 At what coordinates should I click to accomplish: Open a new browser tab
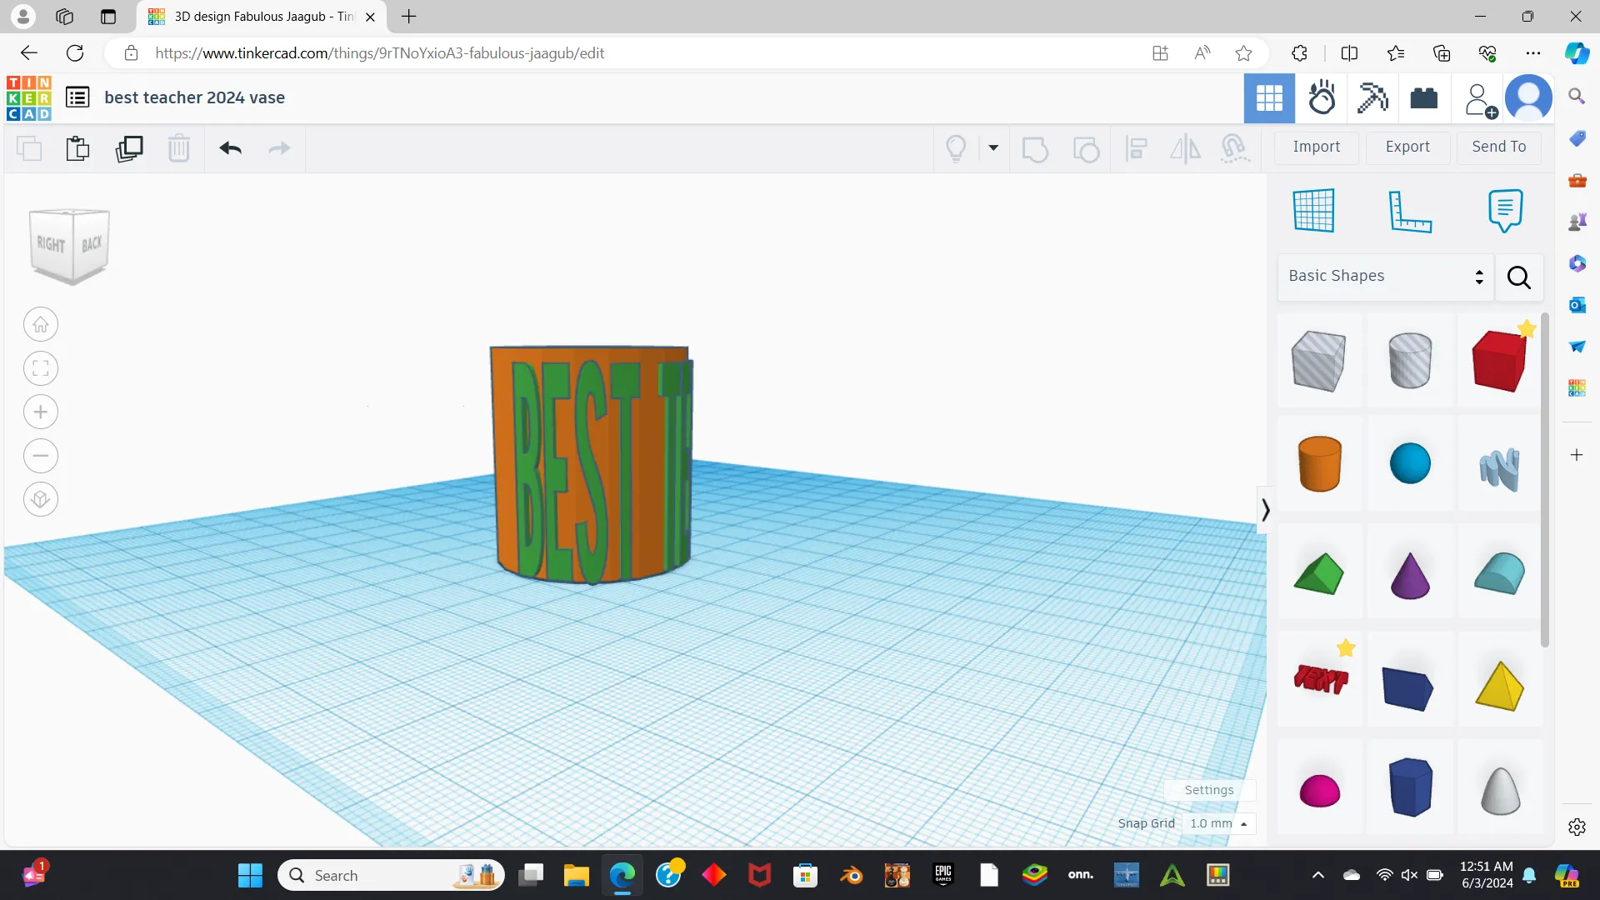[x=408, y=17]
